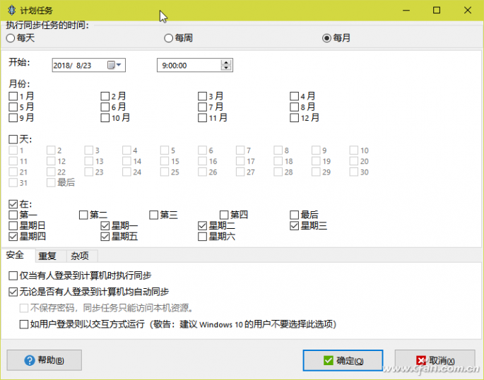The image size is (484, 380).
Task: Check the 第一 week checkbox
Action: point(13,215)
